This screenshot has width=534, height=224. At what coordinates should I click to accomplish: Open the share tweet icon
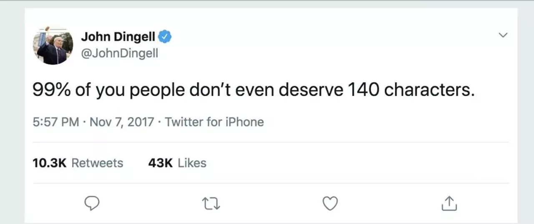pyautogui.click(x=449, y=203)
